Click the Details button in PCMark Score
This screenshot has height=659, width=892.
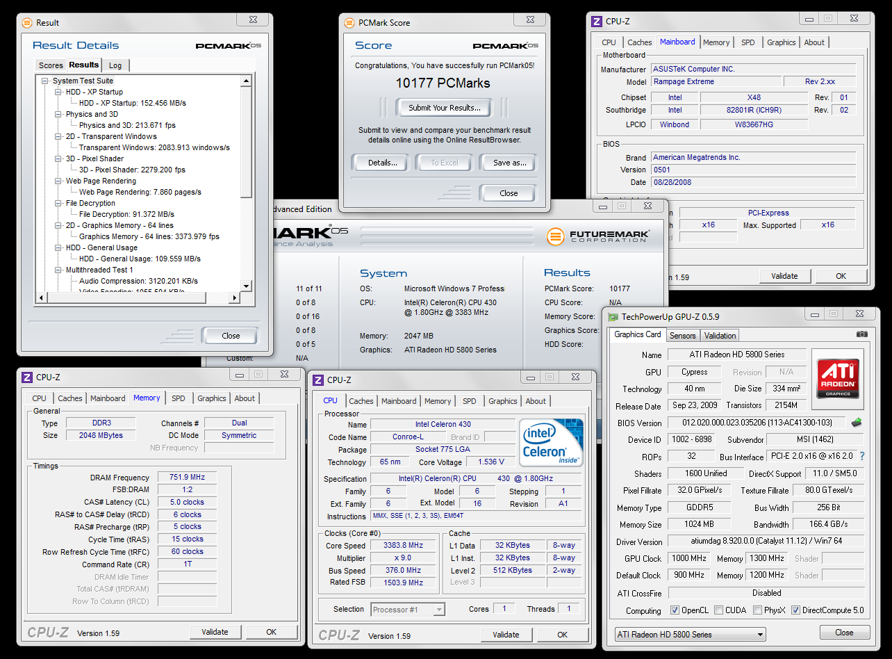pos(382,163)
